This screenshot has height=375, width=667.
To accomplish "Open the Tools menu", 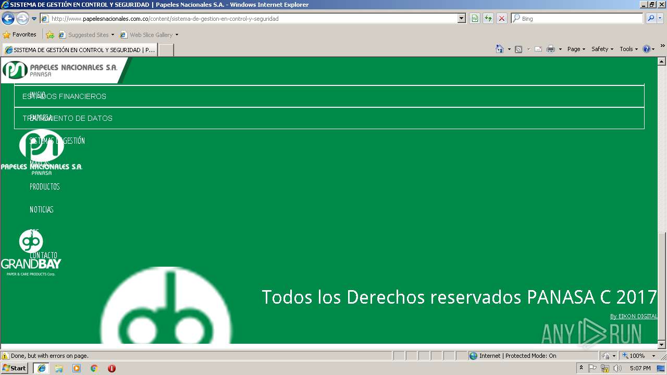I will [x=628, y=49].
